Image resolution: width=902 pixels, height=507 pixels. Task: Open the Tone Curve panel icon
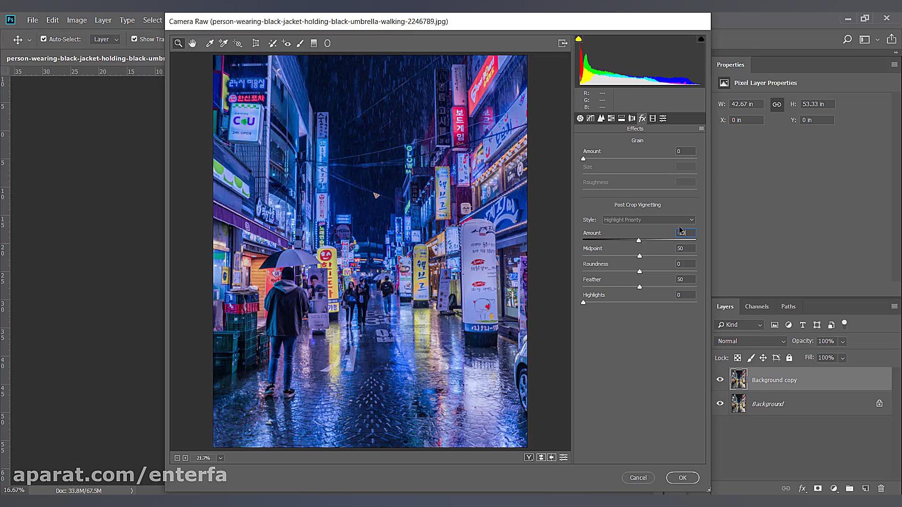(x=591, y=118)
